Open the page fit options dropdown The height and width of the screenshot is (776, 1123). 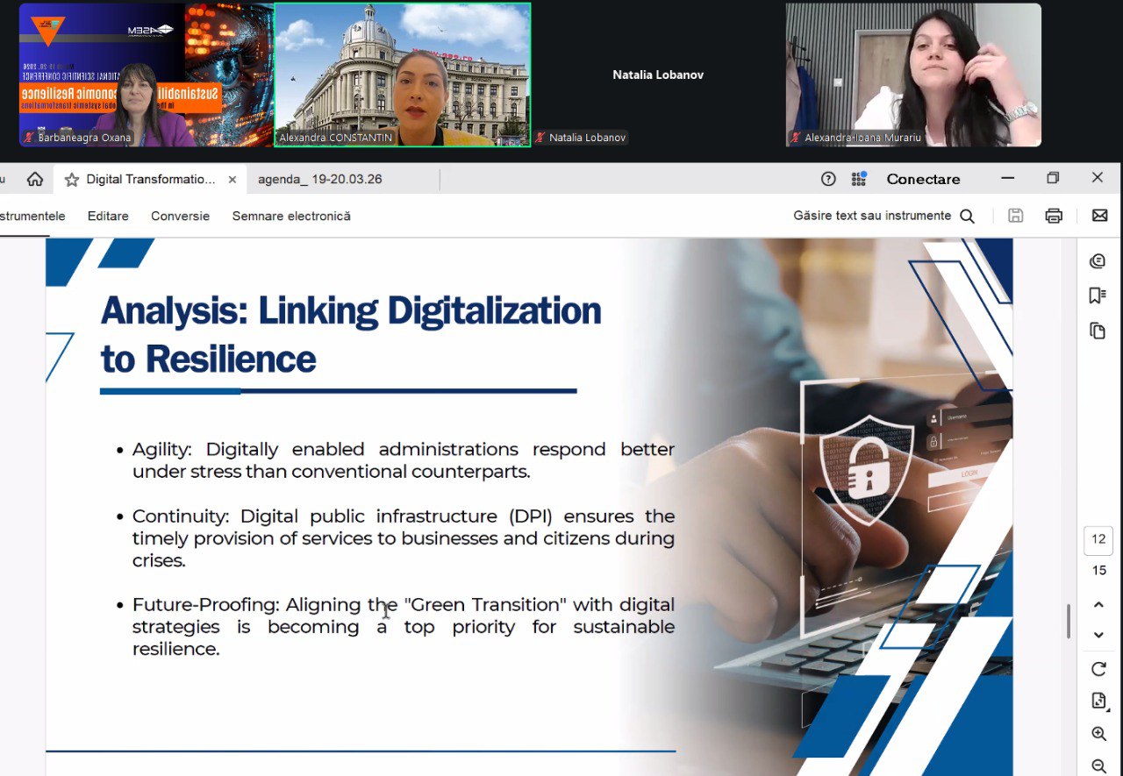pos(1098,701)
